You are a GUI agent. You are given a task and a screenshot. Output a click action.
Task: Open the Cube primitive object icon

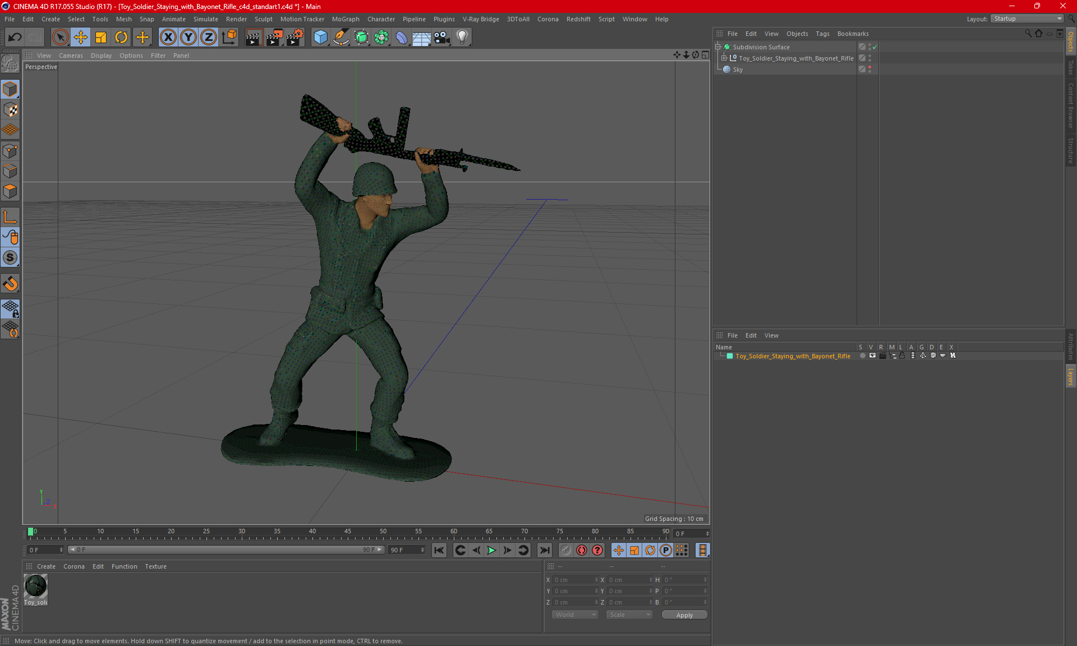pyautogui.click(x=320, y=38)
